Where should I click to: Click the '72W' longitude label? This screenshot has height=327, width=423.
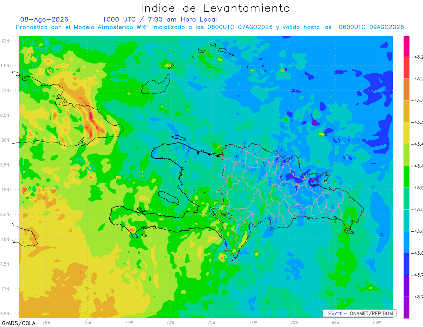coord(211,322)
